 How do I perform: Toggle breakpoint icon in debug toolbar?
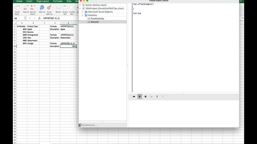click(145, 97)
